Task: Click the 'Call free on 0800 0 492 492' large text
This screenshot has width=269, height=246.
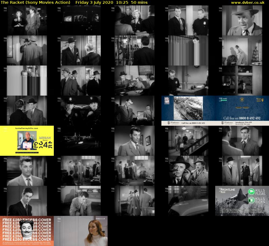Action: click(242, 118)
